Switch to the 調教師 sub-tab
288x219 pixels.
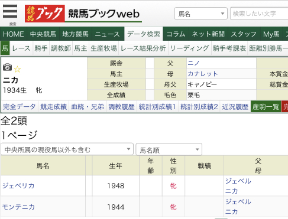pyautogui.click(x=61, y=48)
